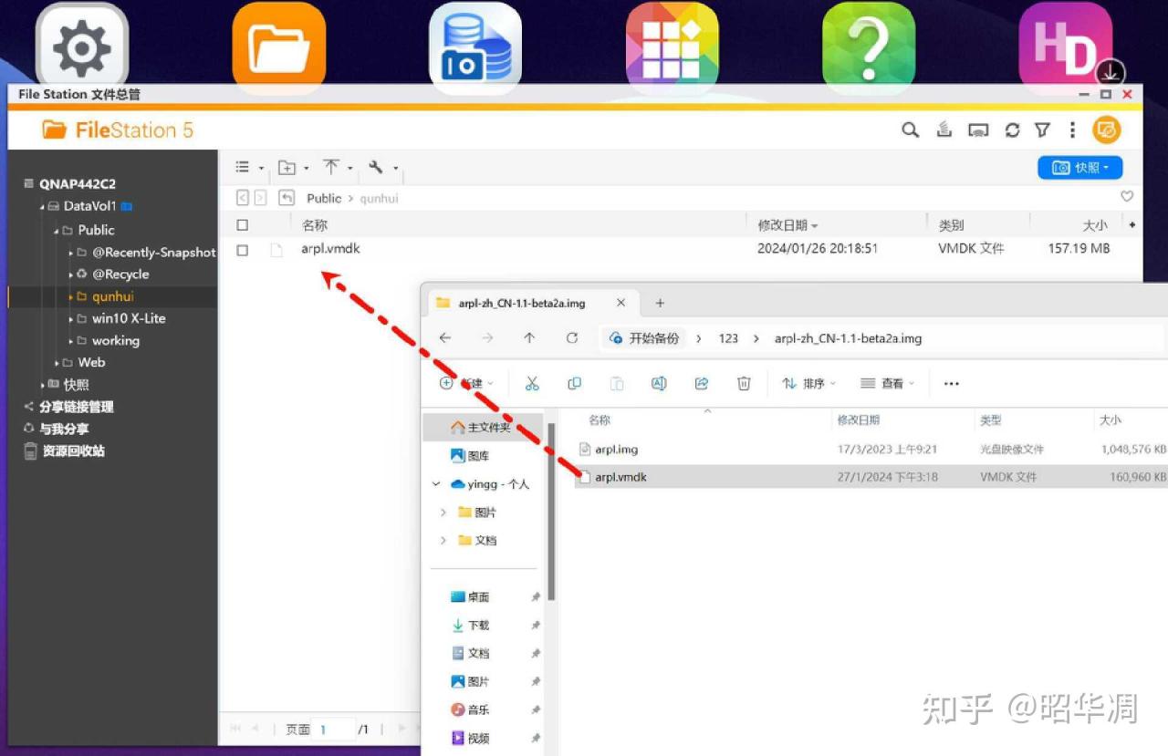This screenshot has width=1168, height=756.
Task: Open the smart file filter funnel icon
Action: (x=1042, y=130)
